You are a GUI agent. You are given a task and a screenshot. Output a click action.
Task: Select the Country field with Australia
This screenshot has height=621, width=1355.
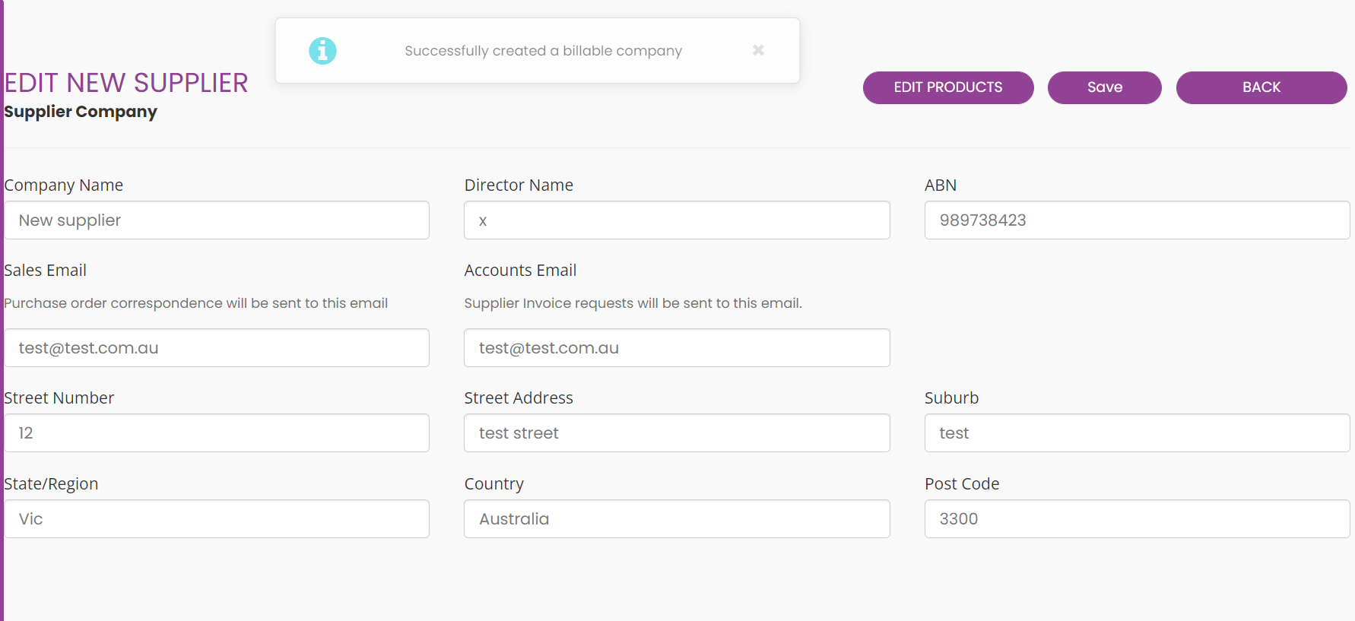(677, 519)
